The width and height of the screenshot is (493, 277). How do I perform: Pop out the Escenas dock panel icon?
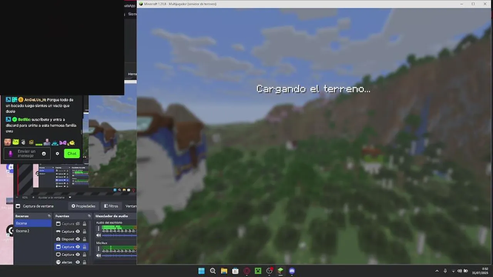[x=49, y=216]
